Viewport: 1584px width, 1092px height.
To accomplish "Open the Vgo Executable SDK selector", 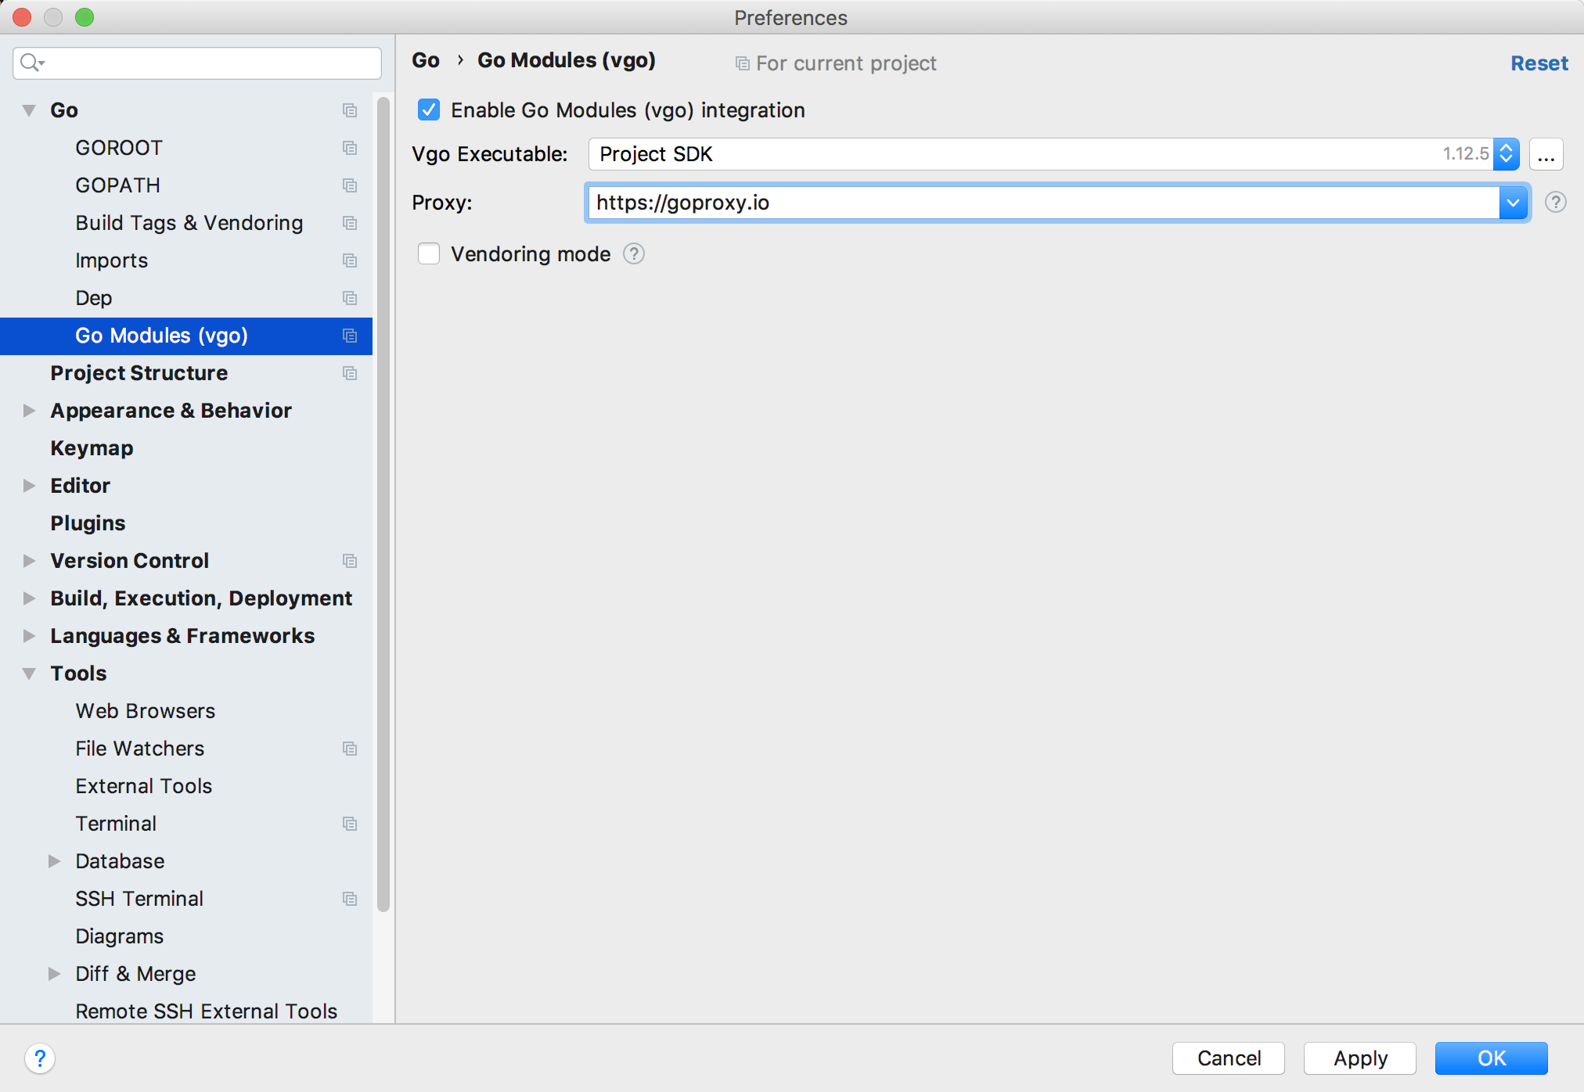I will 1506,154.
